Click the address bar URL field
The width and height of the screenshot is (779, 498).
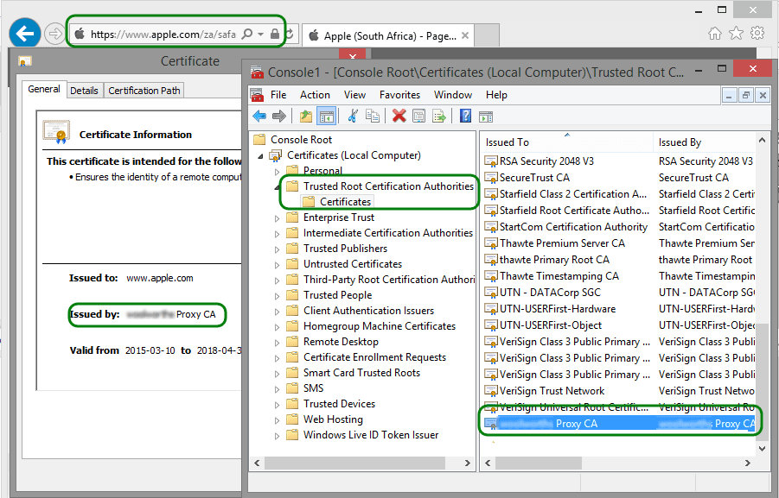pyautogui.click(x=163, y=35)
